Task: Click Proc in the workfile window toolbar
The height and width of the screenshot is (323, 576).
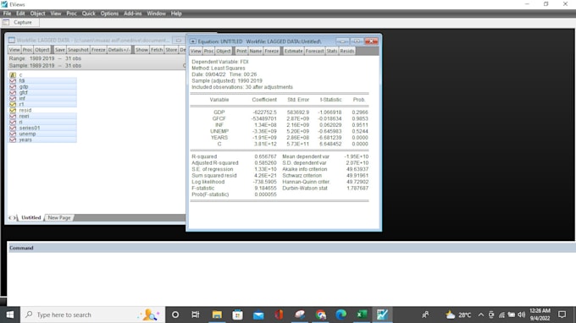Action: coord(27,50)
